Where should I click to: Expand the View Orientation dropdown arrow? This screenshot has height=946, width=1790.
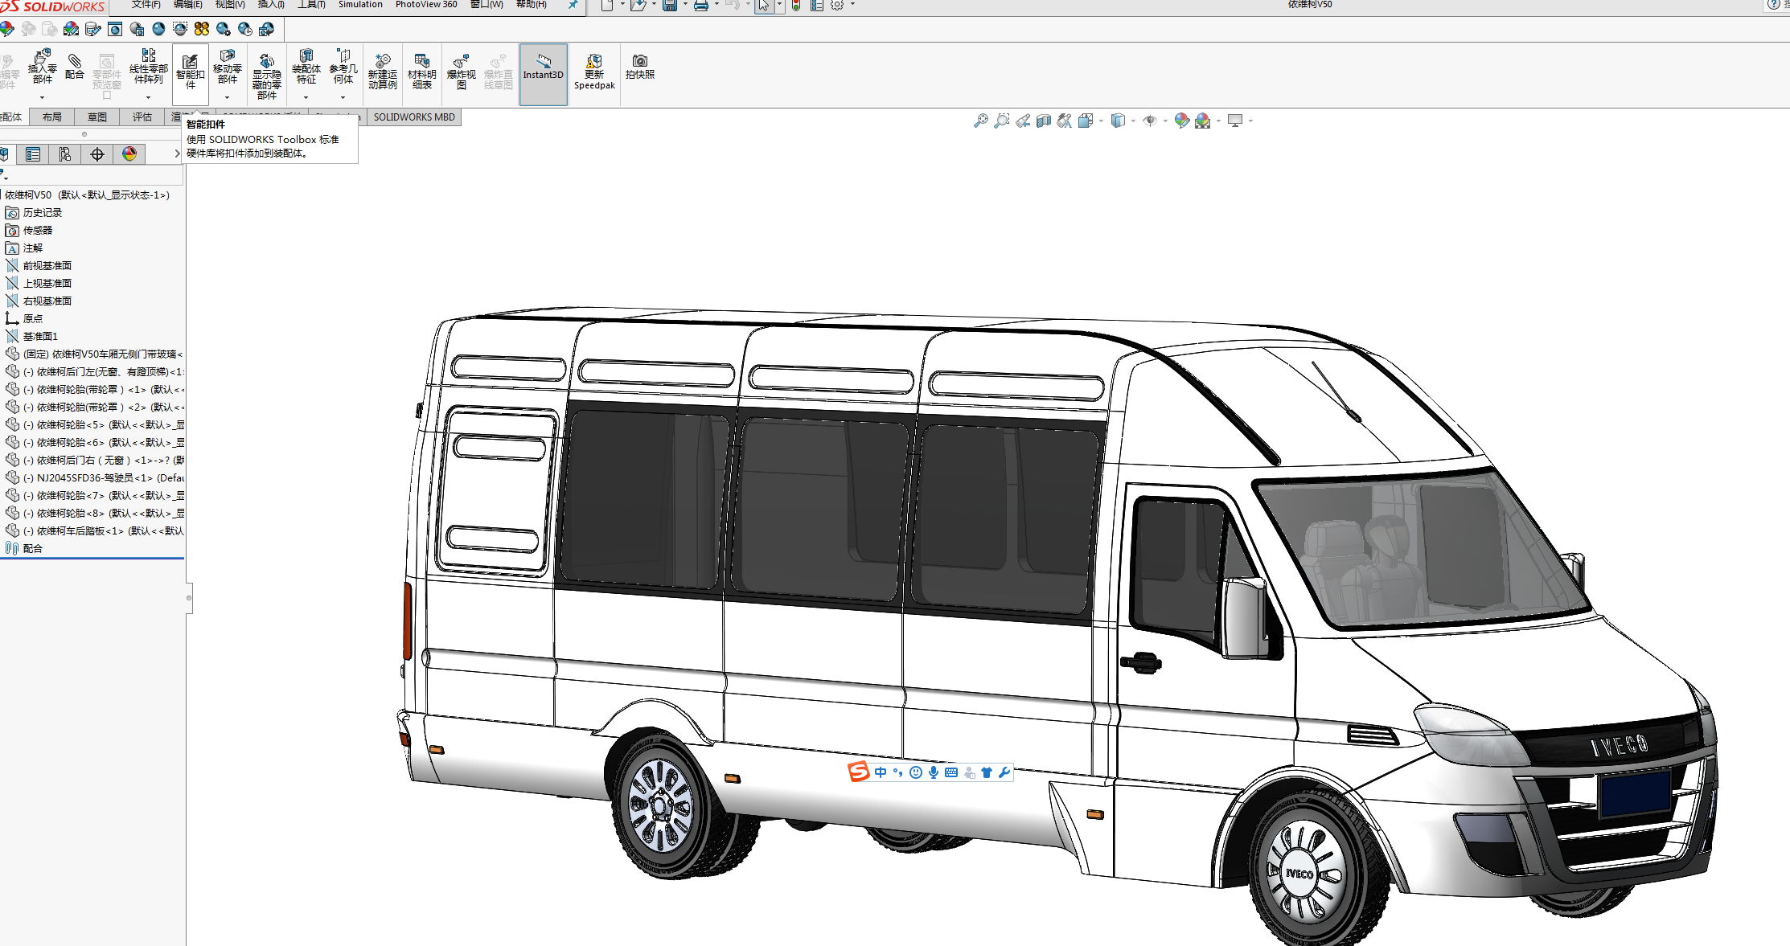coord(1101,121)
